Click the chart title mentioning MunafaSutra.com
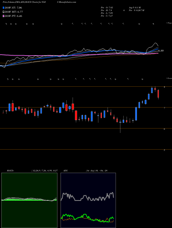The height and width of the screenshot is (228, 172). click(x=40, y=2)
